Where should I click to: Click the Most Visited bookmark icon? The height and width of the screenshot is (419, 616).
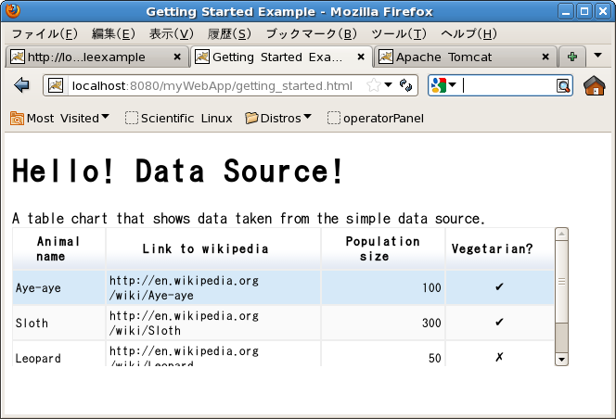click(17, 119)
